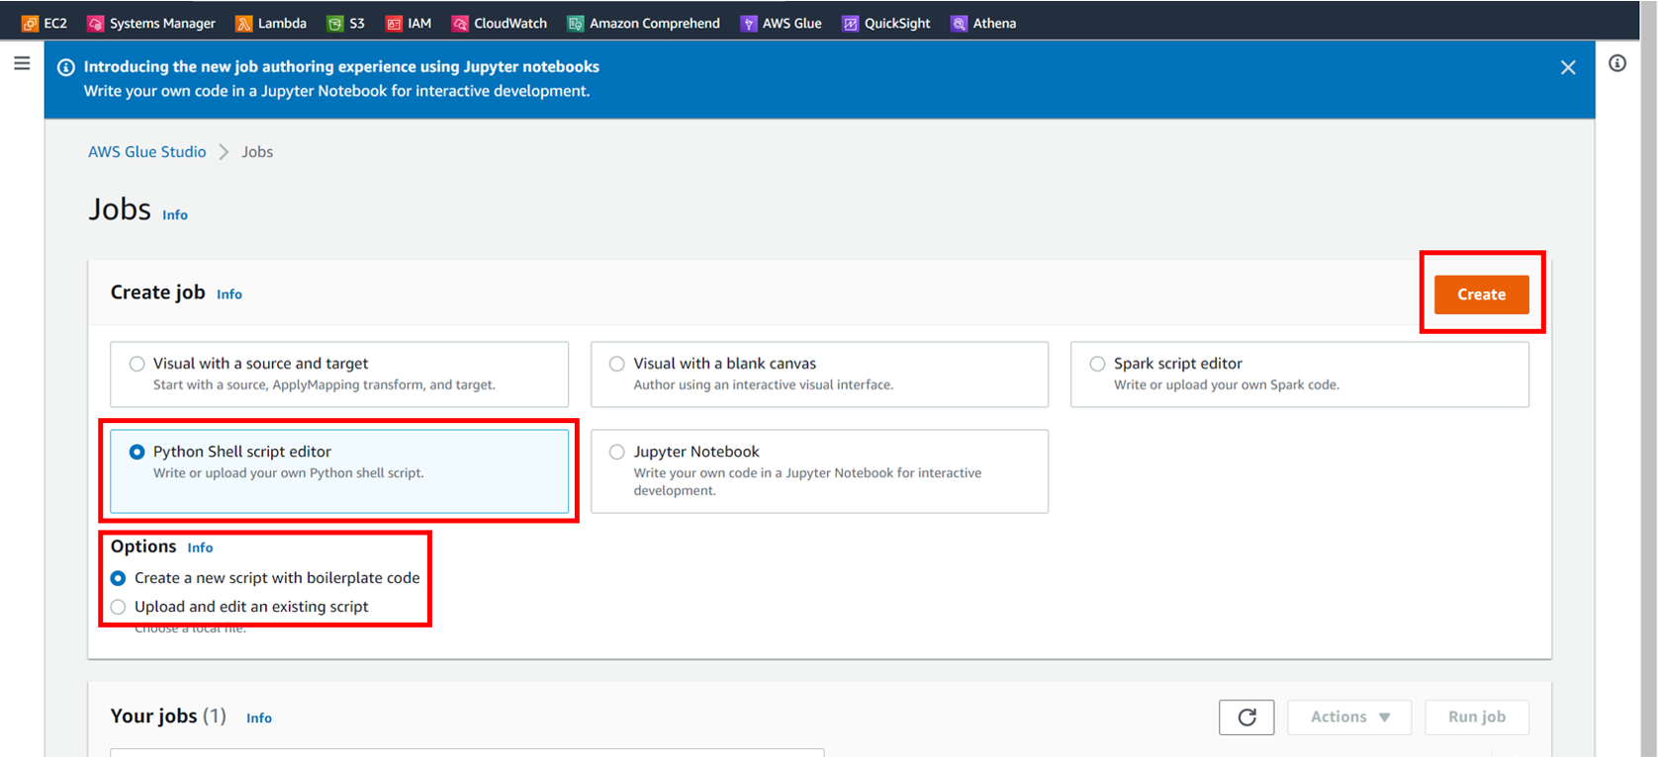Choose Create a new script with boilerplate code

click(119, 578)
